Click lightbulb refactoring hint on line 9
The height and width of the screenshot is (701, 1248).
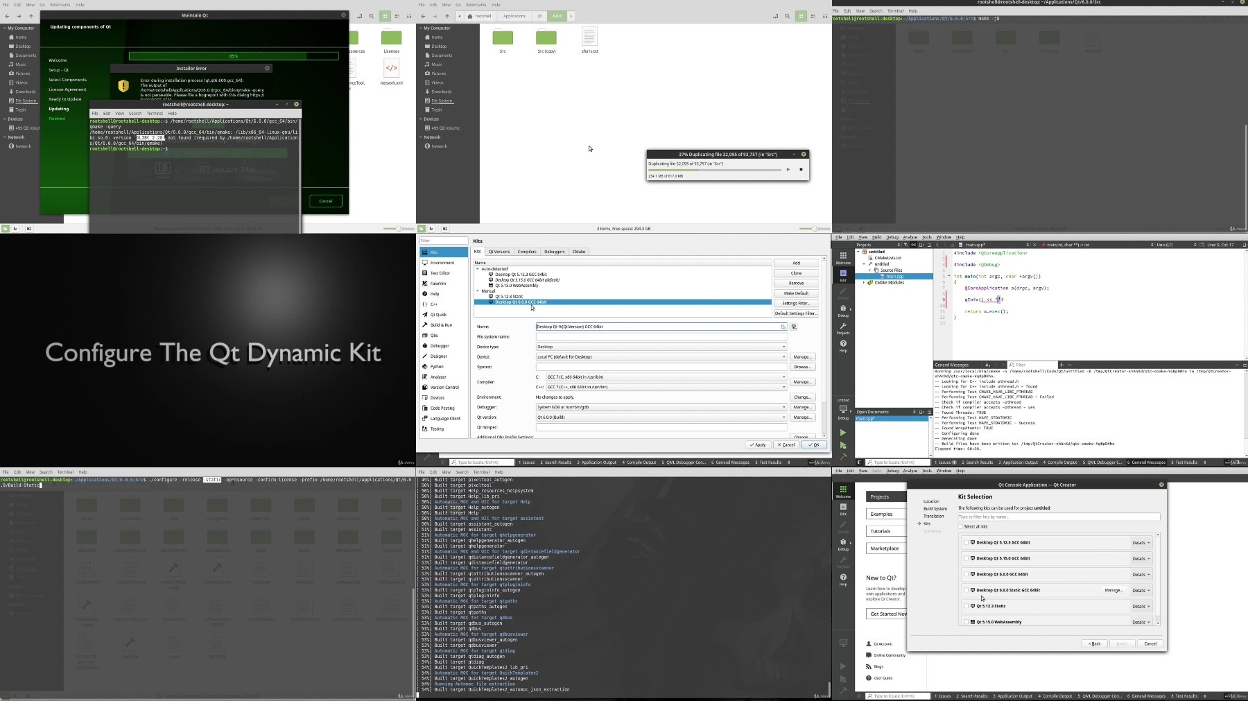click(1001, 300)
